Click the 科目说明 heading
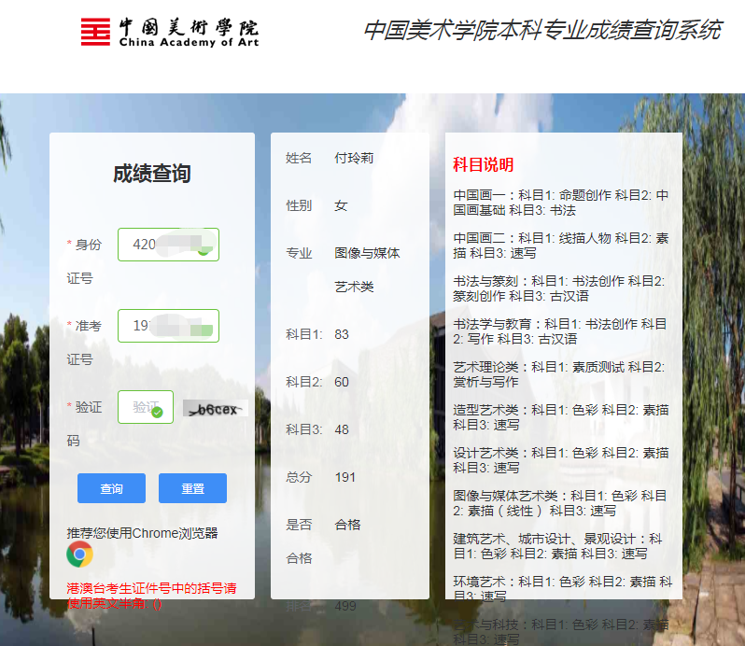745x646 pixels. click(x=484, y=165)
